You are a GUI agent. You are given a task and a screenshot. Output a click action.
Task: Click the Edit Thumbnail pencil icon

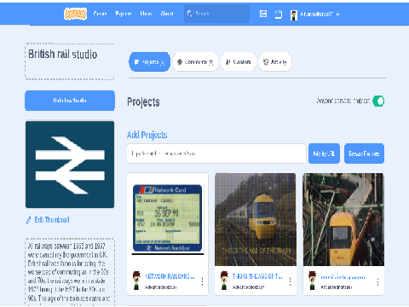tap(29, 220)
